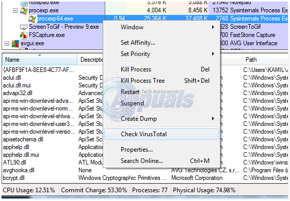Choose Suspend from the context menu
Screen dimensions: 290x201
pyautogui.click(x=162, y=103)
